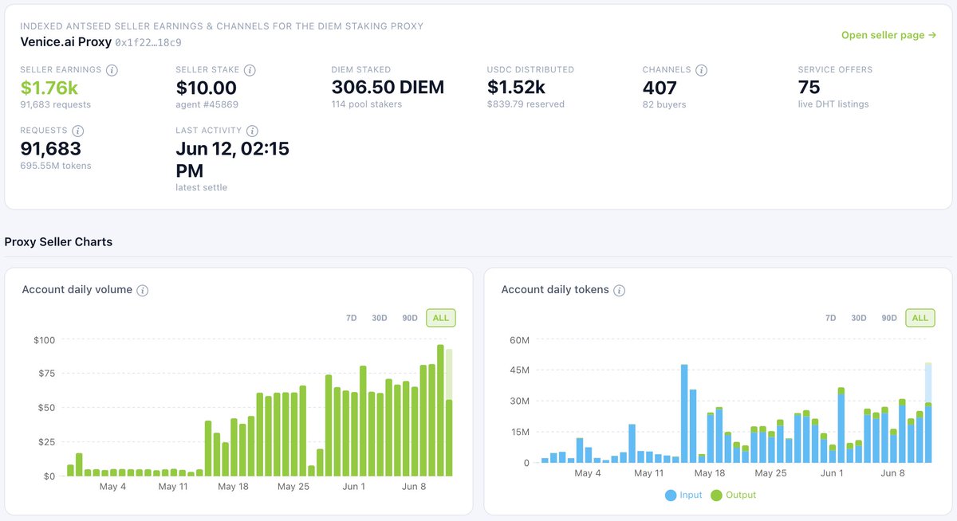The image size is (957, 521).
Task: Click the $10.00 seller stake value
Action: click(206, 88)
